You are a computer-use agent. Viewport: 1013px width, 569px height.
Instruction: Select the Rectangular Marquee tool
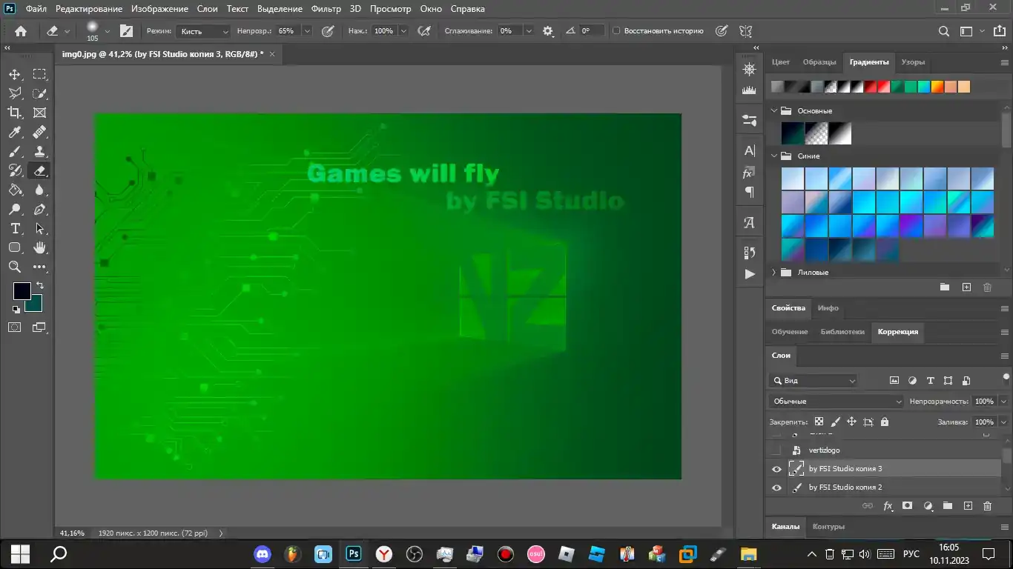tap(40, 74)
